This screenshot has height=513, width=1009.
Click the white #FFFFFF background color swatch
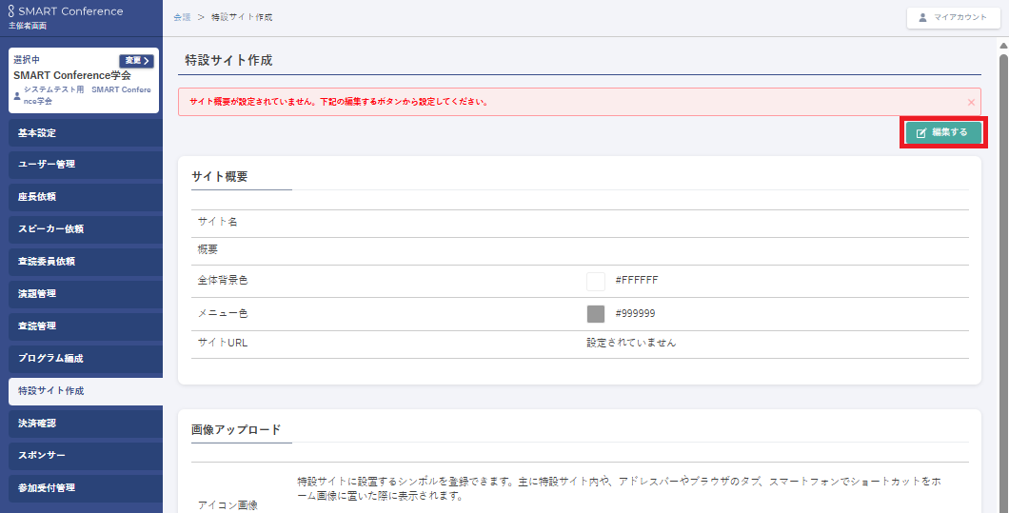pos(596,281)
